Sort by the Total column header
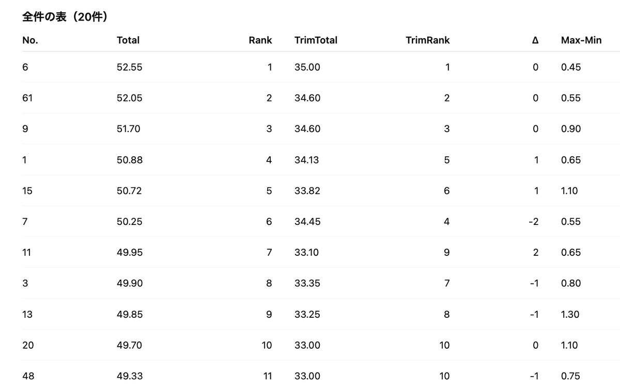 [128, 40]
